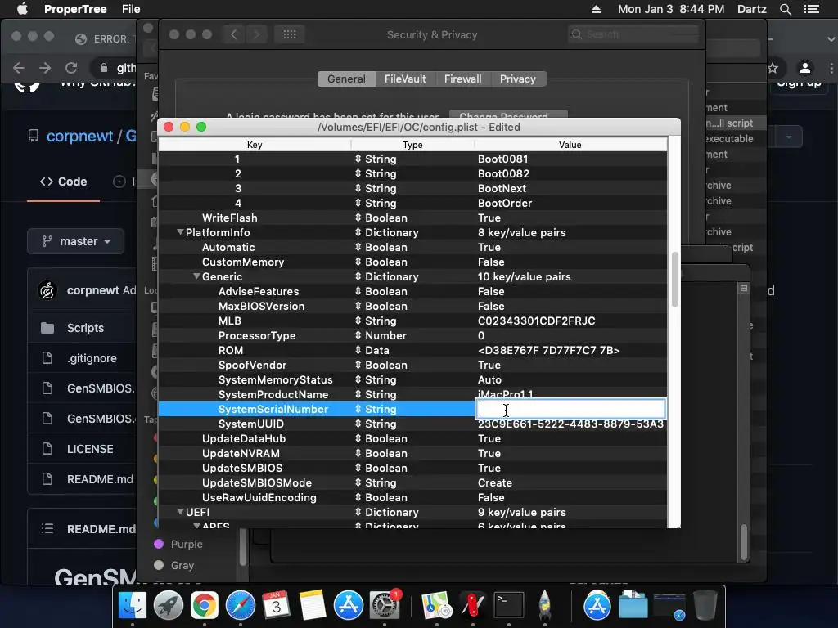Switch to FileVault tab
The width and height of the screenshot is (838, 628).
click(x=405, y=79)
